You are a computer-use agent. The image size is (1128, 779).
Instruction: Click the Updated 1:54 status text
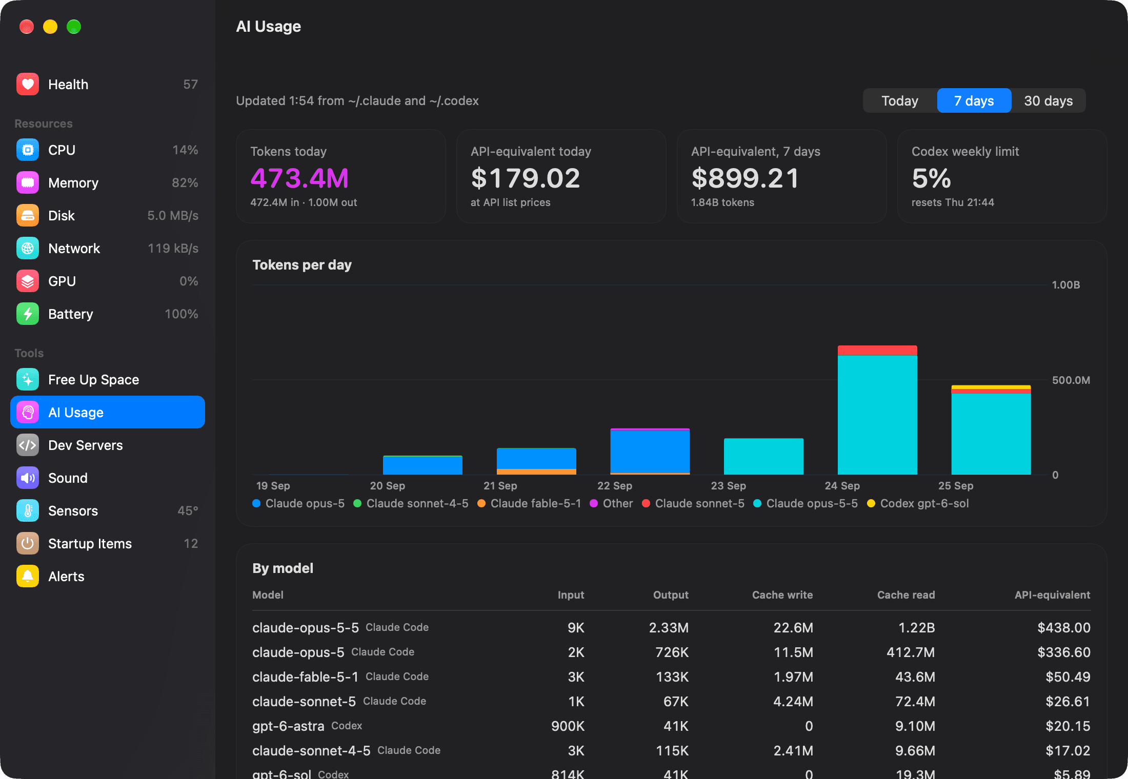click(x=357, y=100)
